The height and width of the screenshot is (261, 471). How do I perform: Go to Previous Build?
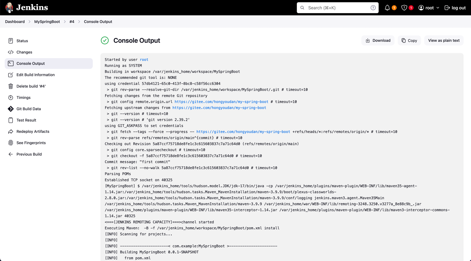pos(29,154)
